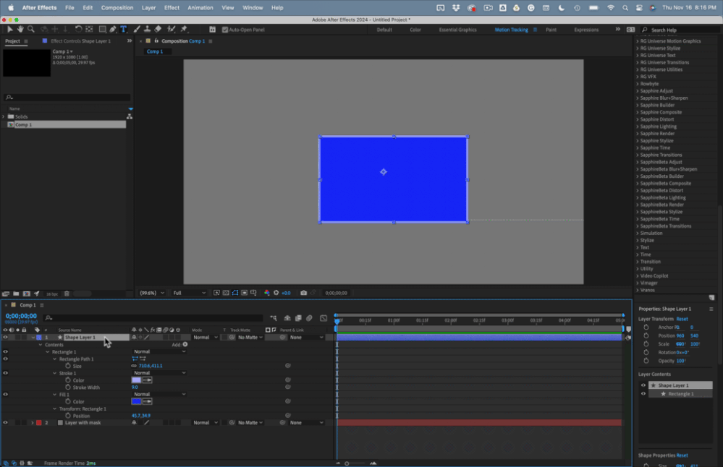Reset the Layer Transform properties
Image resolution: width=723 pixels, height=467 pixels.
click(x=682, y=319)
